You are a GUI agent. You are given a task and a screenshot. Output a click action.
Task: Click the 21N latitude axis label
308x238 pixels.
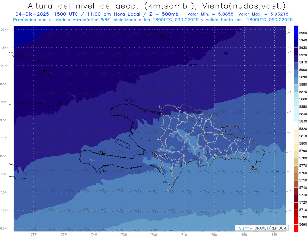click(x=4, y=66)
